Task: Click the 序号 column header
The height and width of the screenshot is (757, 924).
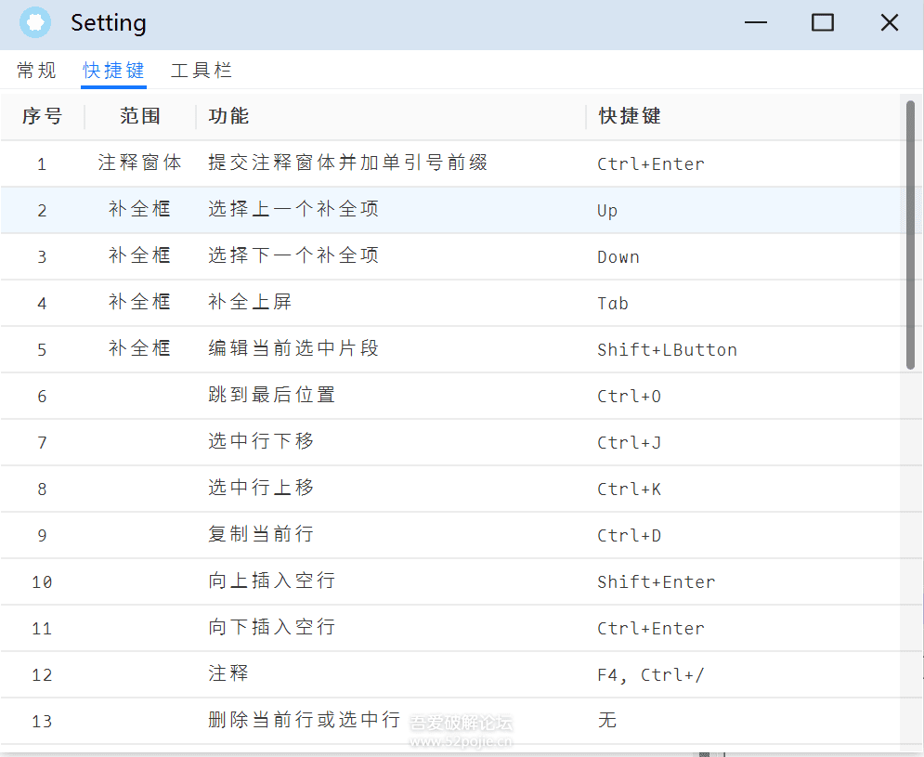Action: click(42, 116)
